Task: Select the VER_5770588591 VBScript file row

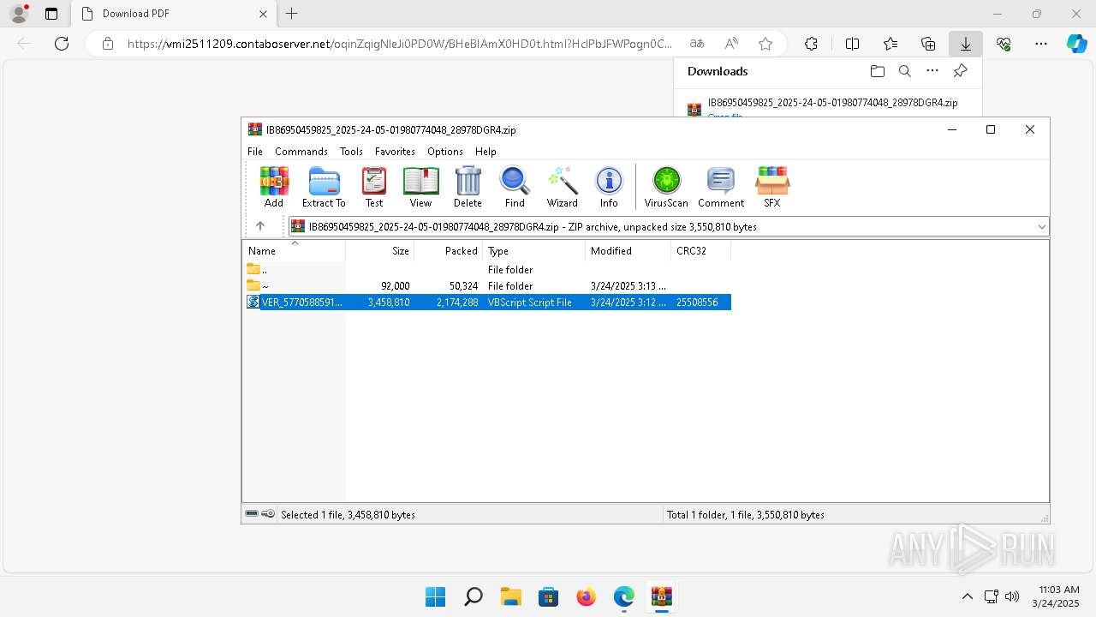Action: 488,302
